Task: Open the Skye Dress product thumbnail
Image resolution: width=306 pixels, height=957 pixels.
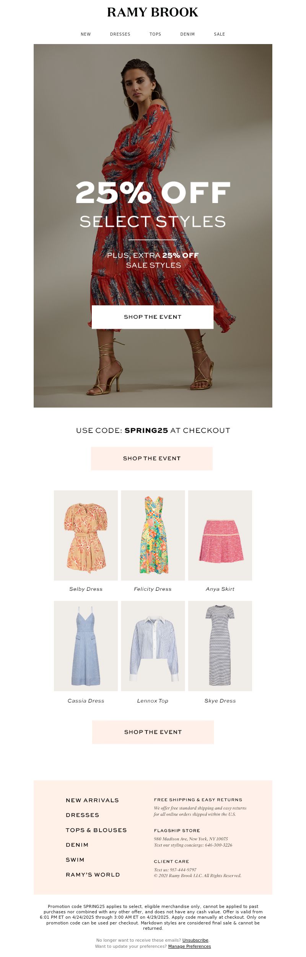Action: 220,646
